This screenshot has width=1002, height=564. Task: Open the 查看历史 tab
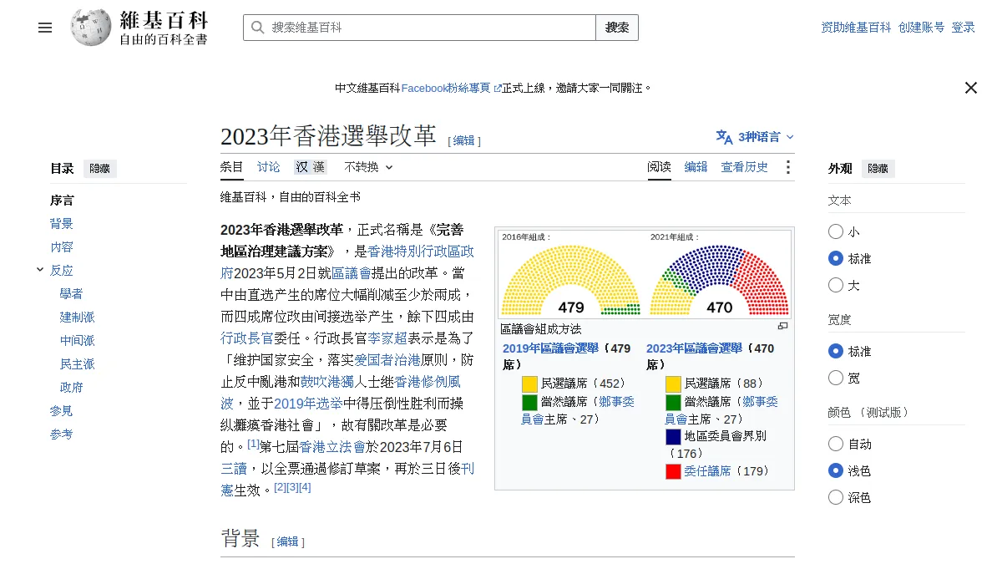[x=745, y=167]
